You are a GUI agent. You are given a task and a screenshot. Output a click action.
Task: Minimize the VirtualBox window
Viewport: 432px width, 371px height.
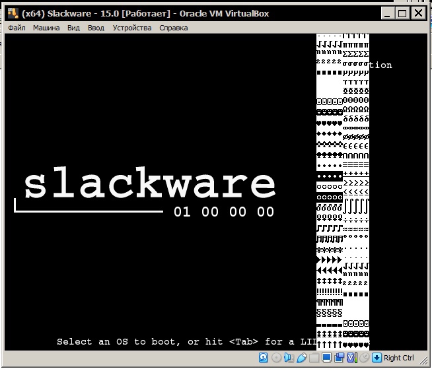(x=387, y=13)
